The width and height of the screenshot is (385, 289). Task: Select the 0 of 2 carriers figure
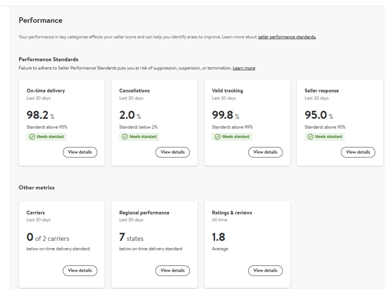tap(48, 237)
